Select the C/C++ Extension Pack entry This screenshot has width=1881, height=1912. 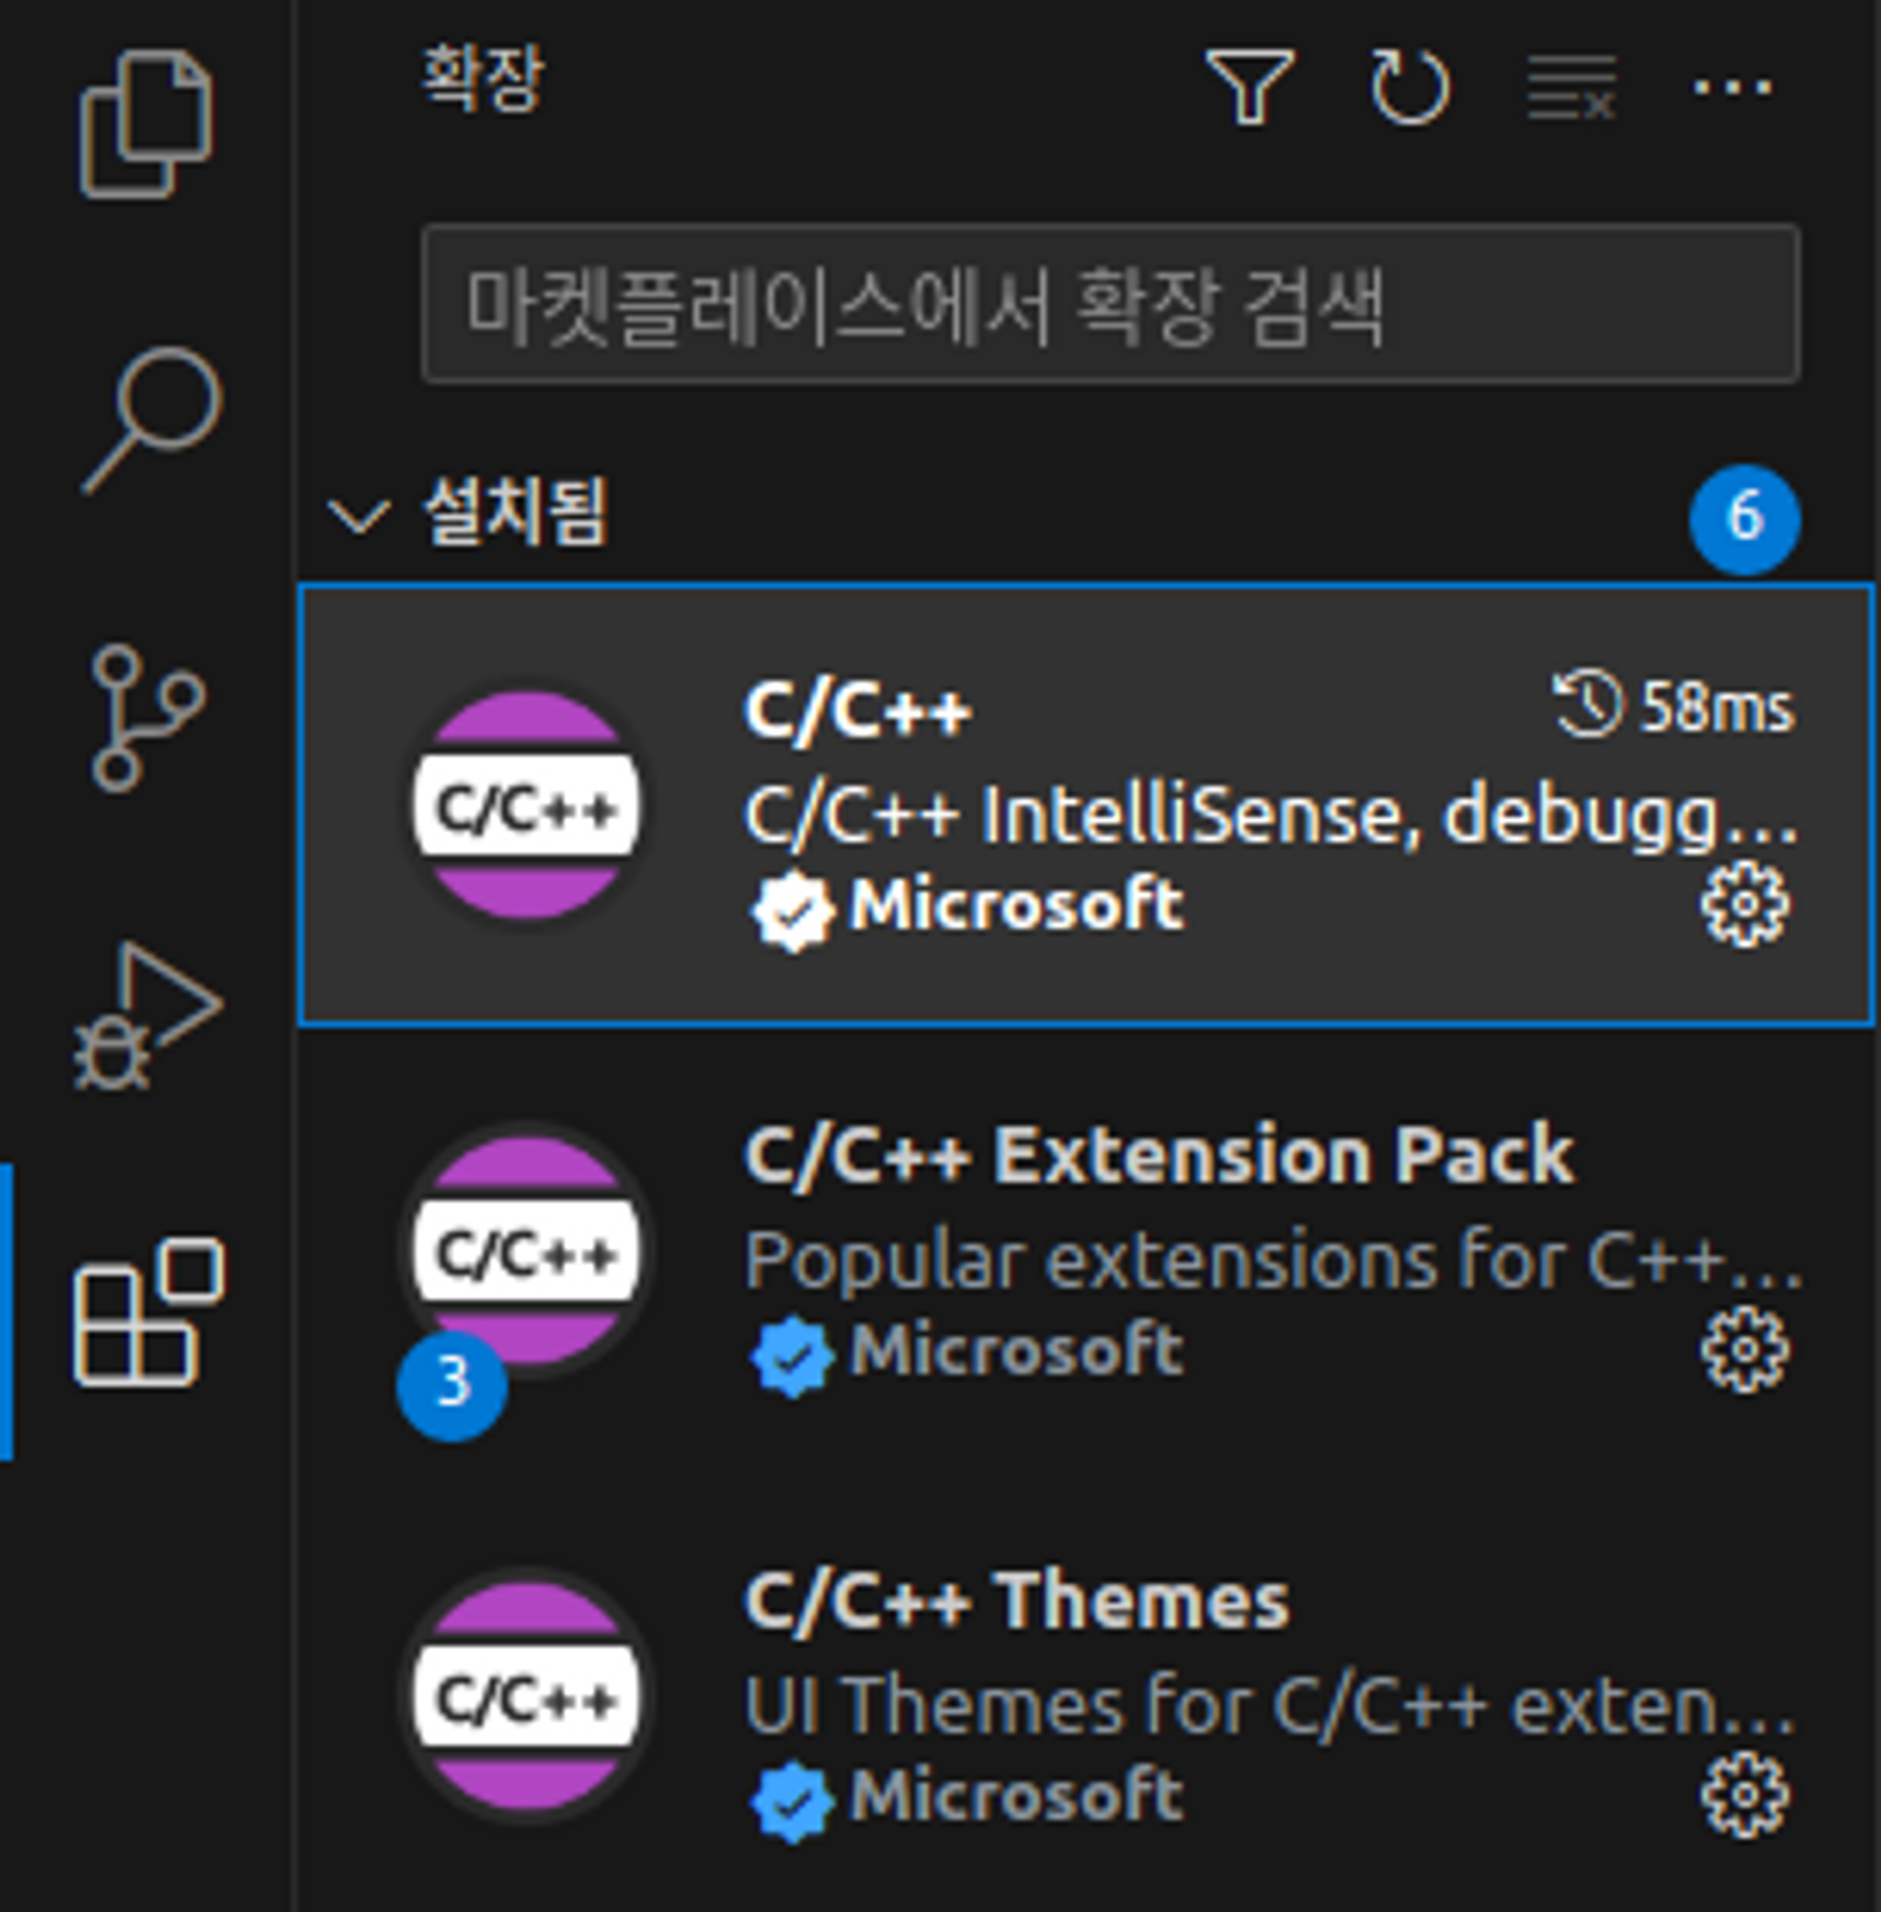(1085, 1251)
